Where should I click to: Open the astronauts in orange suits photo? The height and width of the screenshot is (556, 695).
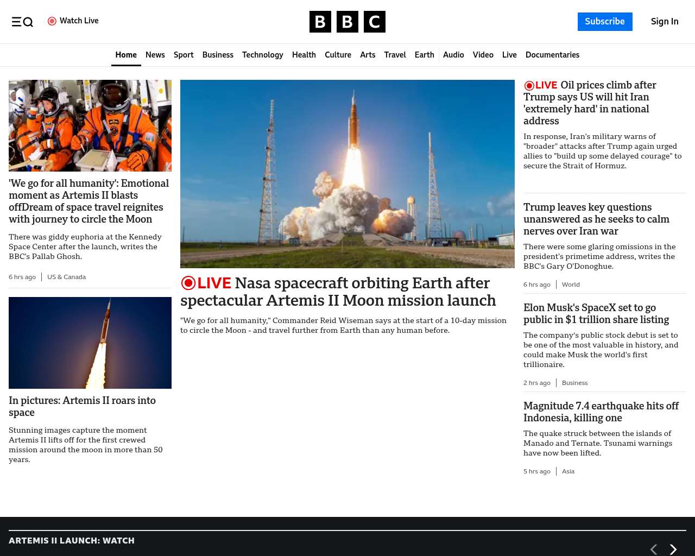(x=90, y=125)
